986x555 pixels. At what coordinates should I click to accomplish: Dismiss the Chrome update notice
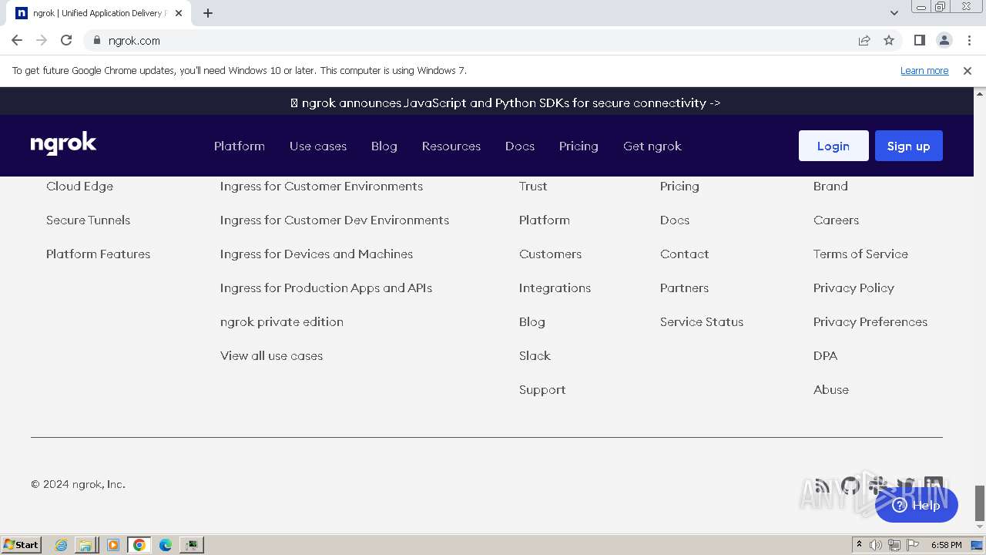(x=968, y=70)
